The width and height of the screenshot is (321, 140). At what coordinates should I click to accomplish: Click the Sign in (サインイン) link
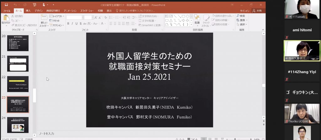click(x=245, y=11)
